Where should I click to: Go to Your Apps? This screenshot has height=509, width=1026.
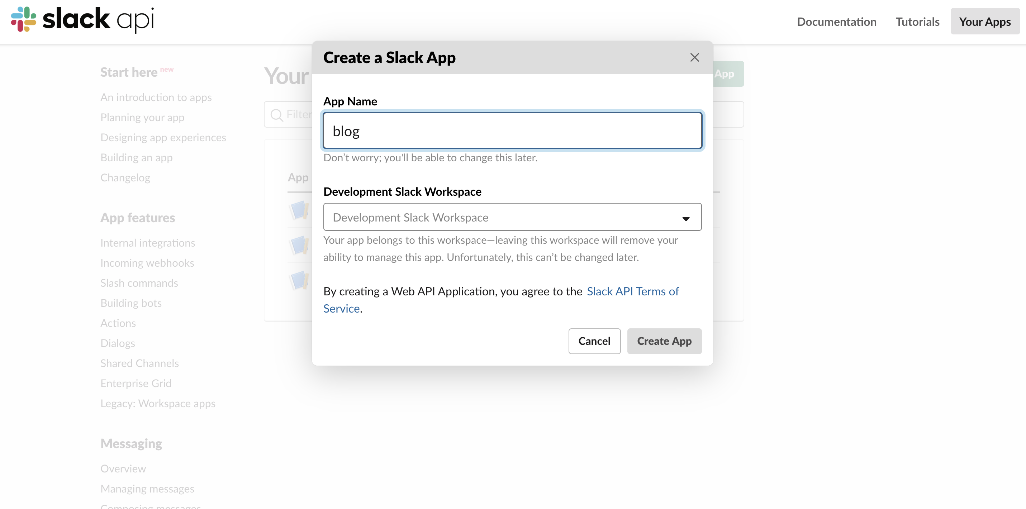tap(985, 22)
